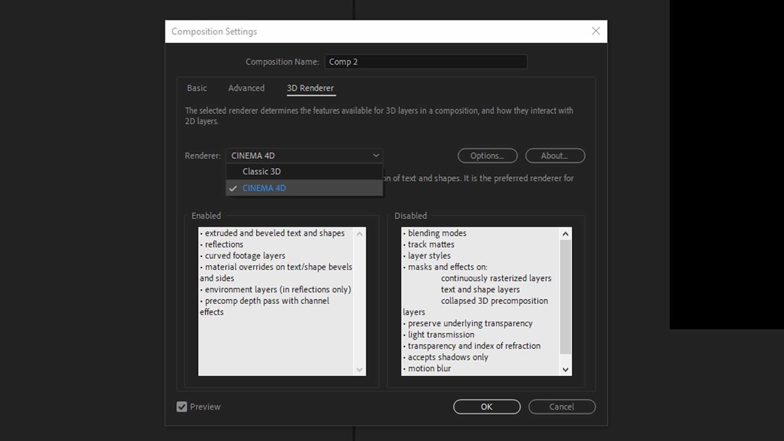Switch to the Advanced tab
This screenshot has width=784, height=441.
pos(246,88)
